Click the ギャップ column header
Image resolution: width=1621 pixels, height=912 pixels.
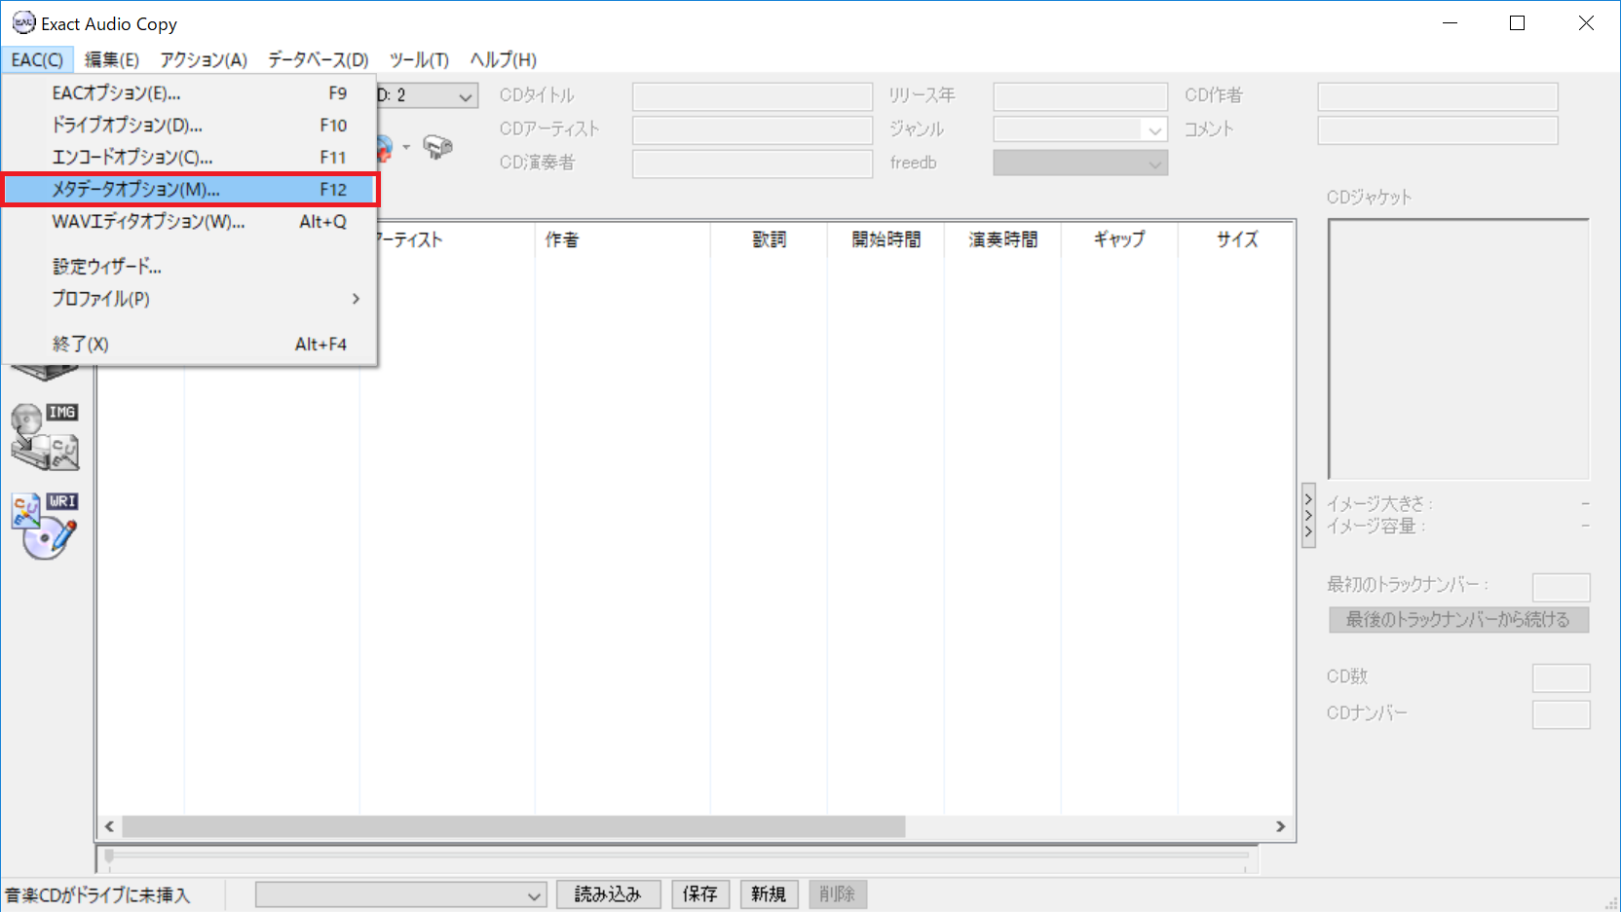[x=1119, y=239]
